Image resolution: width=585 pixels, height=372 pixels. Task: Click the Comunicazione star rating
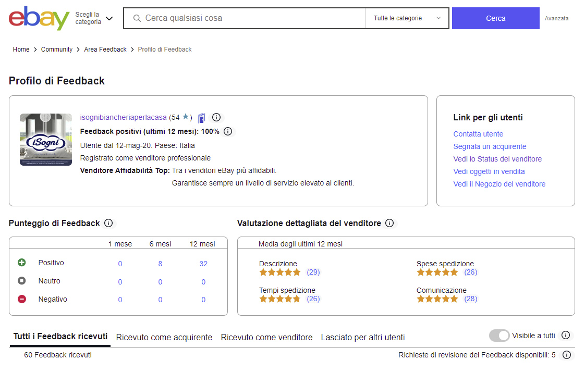pyautogui.click(x=437, y=299)
